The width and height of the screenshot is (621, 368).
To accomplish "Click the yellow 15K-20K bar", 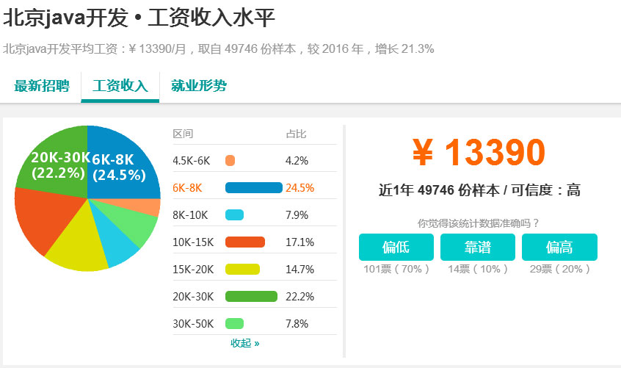I will 242,270.
